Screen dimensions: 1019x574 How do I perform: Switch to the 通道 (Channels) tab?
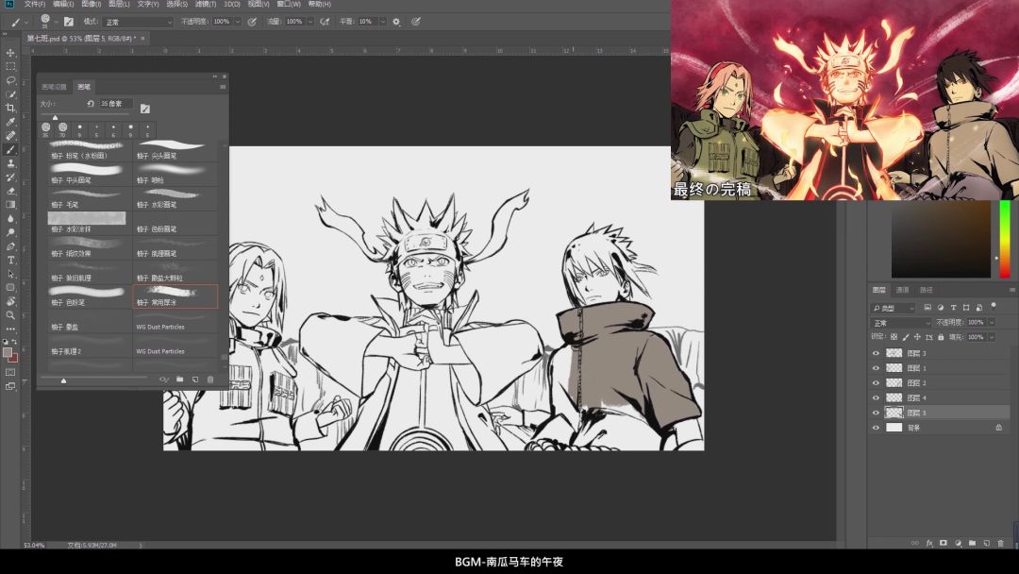click(x=902, y=290)
